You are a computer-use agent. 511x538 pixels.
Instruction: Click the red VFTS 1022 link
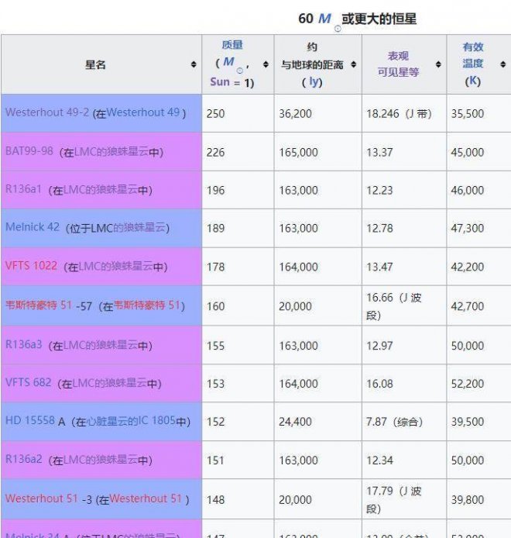click(31, 266)
